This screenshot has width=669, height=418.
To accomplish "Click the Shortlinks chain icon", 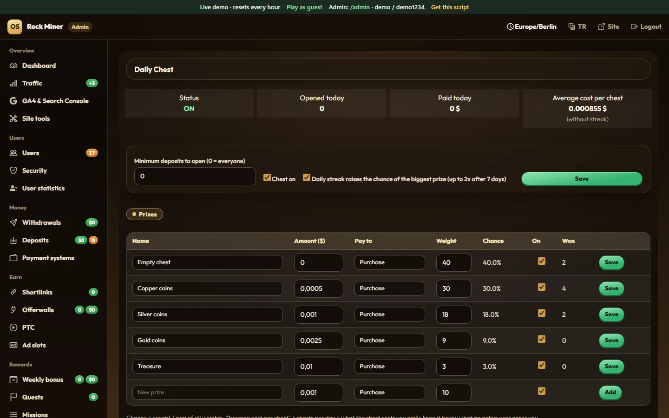I will (13, 292).
